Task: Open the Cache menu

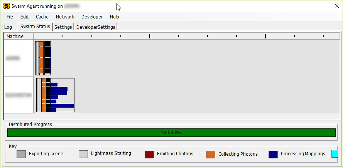Action: tap(42, 17)
